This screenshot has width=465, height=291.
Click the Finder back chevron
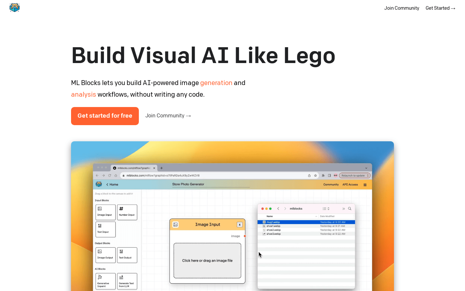coord(278,209)
